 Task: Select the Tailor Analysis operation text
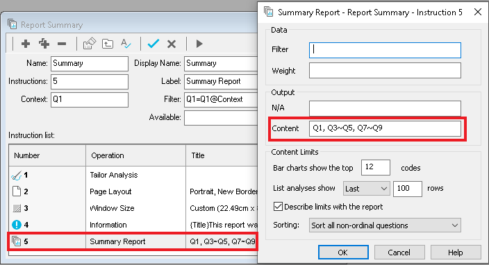point(114,175)
